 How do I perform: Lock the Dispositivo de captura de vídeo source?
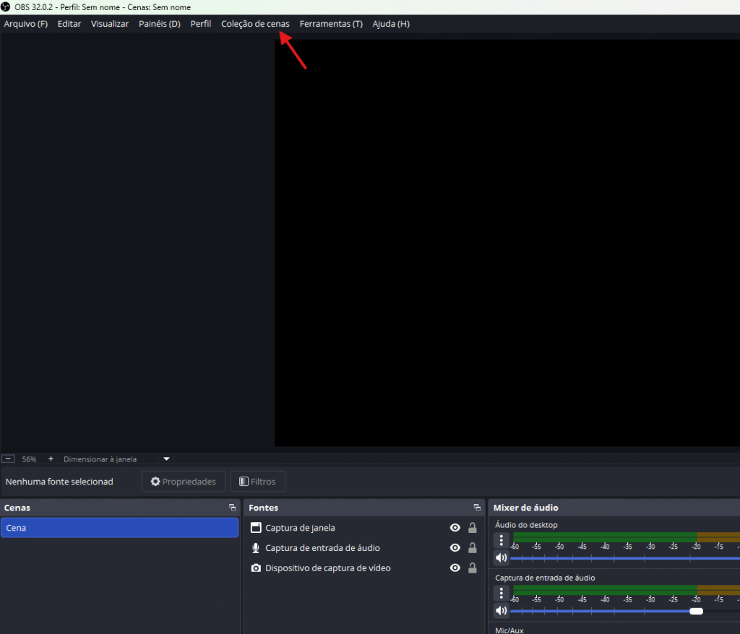(x=473, y=568)
